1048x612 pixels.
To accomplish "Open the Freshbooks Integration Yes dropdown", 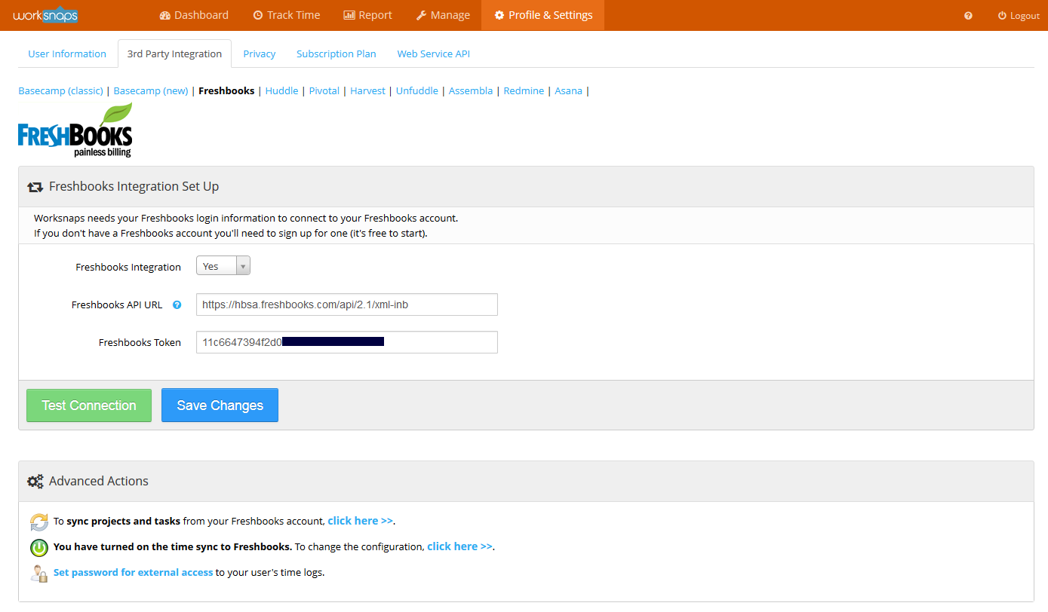I will point(223,266).
